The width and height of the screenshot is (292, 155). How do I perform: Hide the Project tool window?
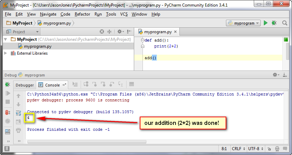coord(129,32)
